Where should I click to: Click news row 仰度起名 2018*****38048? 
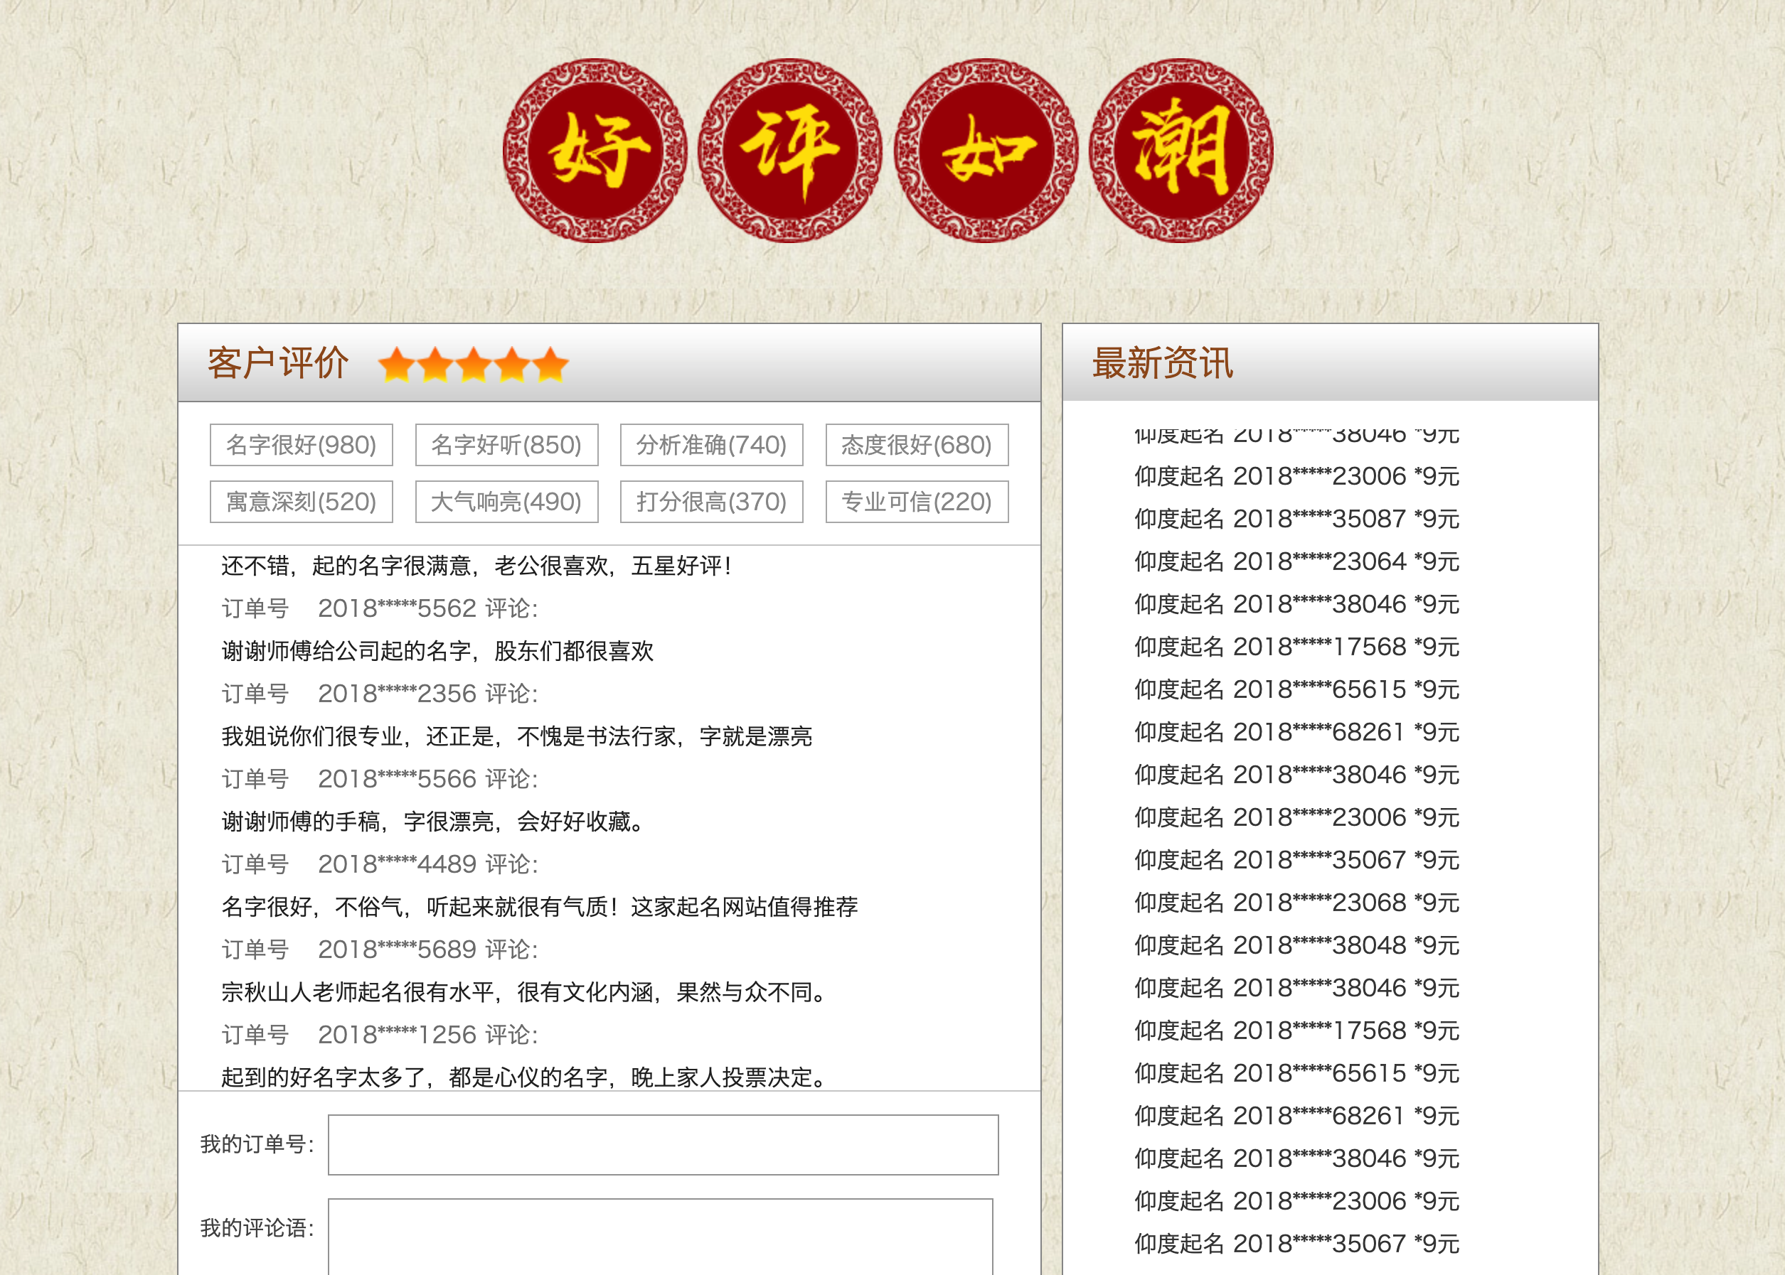1297,945
